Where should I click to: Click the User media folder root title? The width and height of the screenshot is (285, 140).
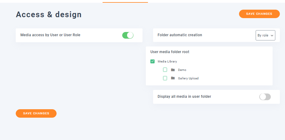(170, 52)
